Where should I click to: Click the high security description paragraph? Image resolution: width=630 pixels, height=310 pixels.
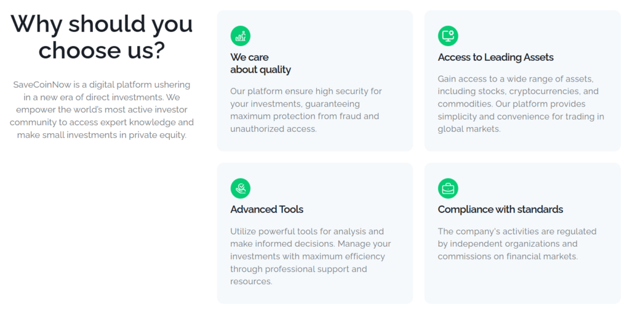[x=306, y=110]
